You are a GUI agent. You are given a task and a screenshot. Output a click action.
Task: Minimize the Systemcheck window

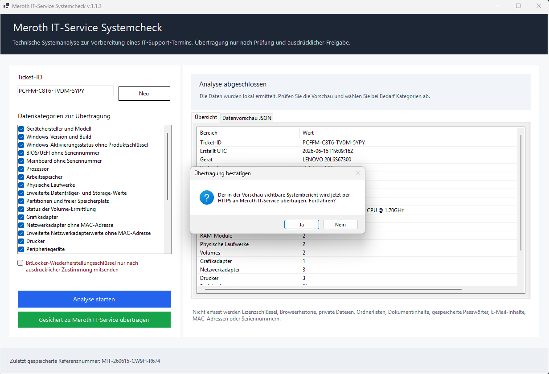tap(498, 6)
